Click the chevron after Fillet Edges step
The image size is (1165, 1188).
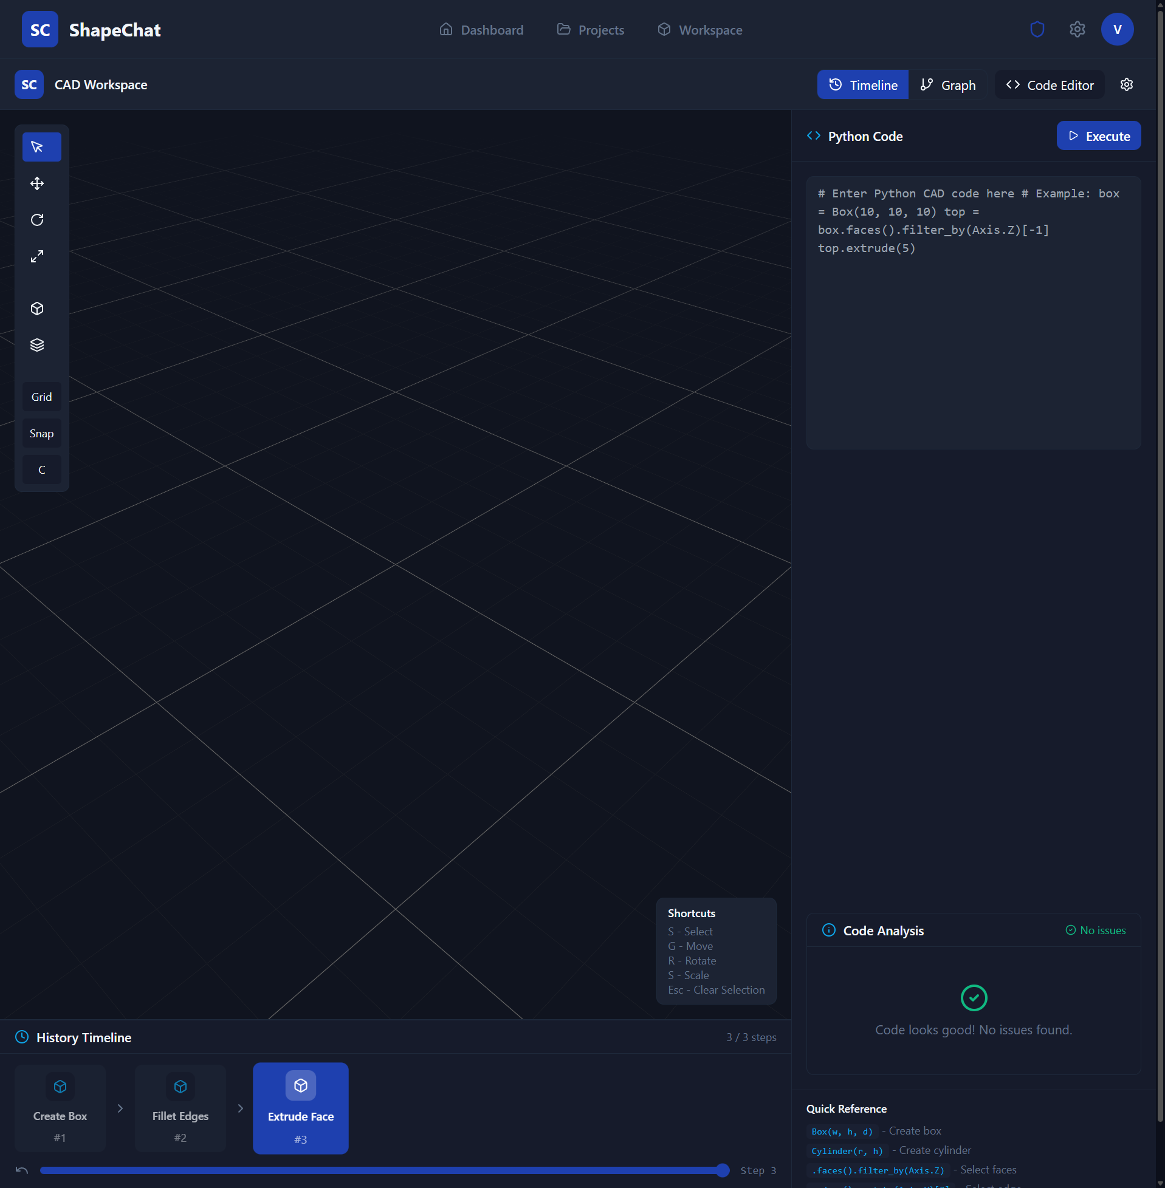coord(240,1108)
